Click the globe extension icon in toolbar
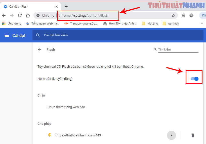Screen dimensions: 206x144 click(x=191, y=15)
